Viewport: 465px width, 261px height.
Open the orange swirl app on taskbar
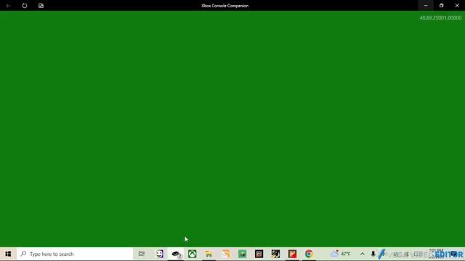coord(226,254)
